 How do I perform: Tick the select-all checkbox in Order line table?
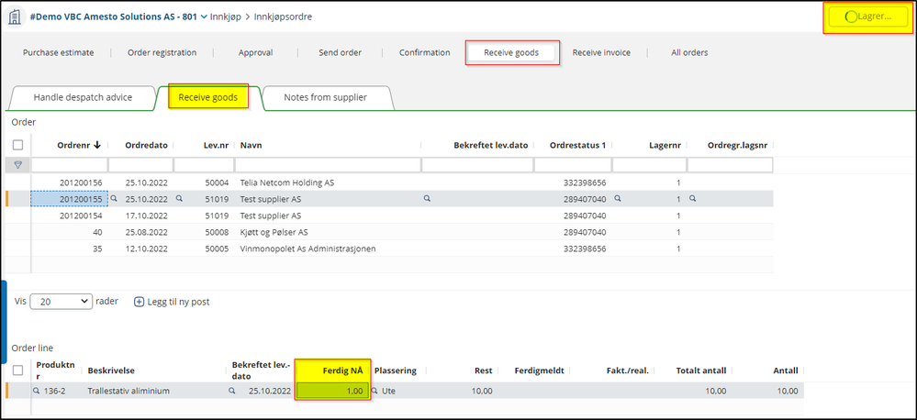(x=18, y=370)
